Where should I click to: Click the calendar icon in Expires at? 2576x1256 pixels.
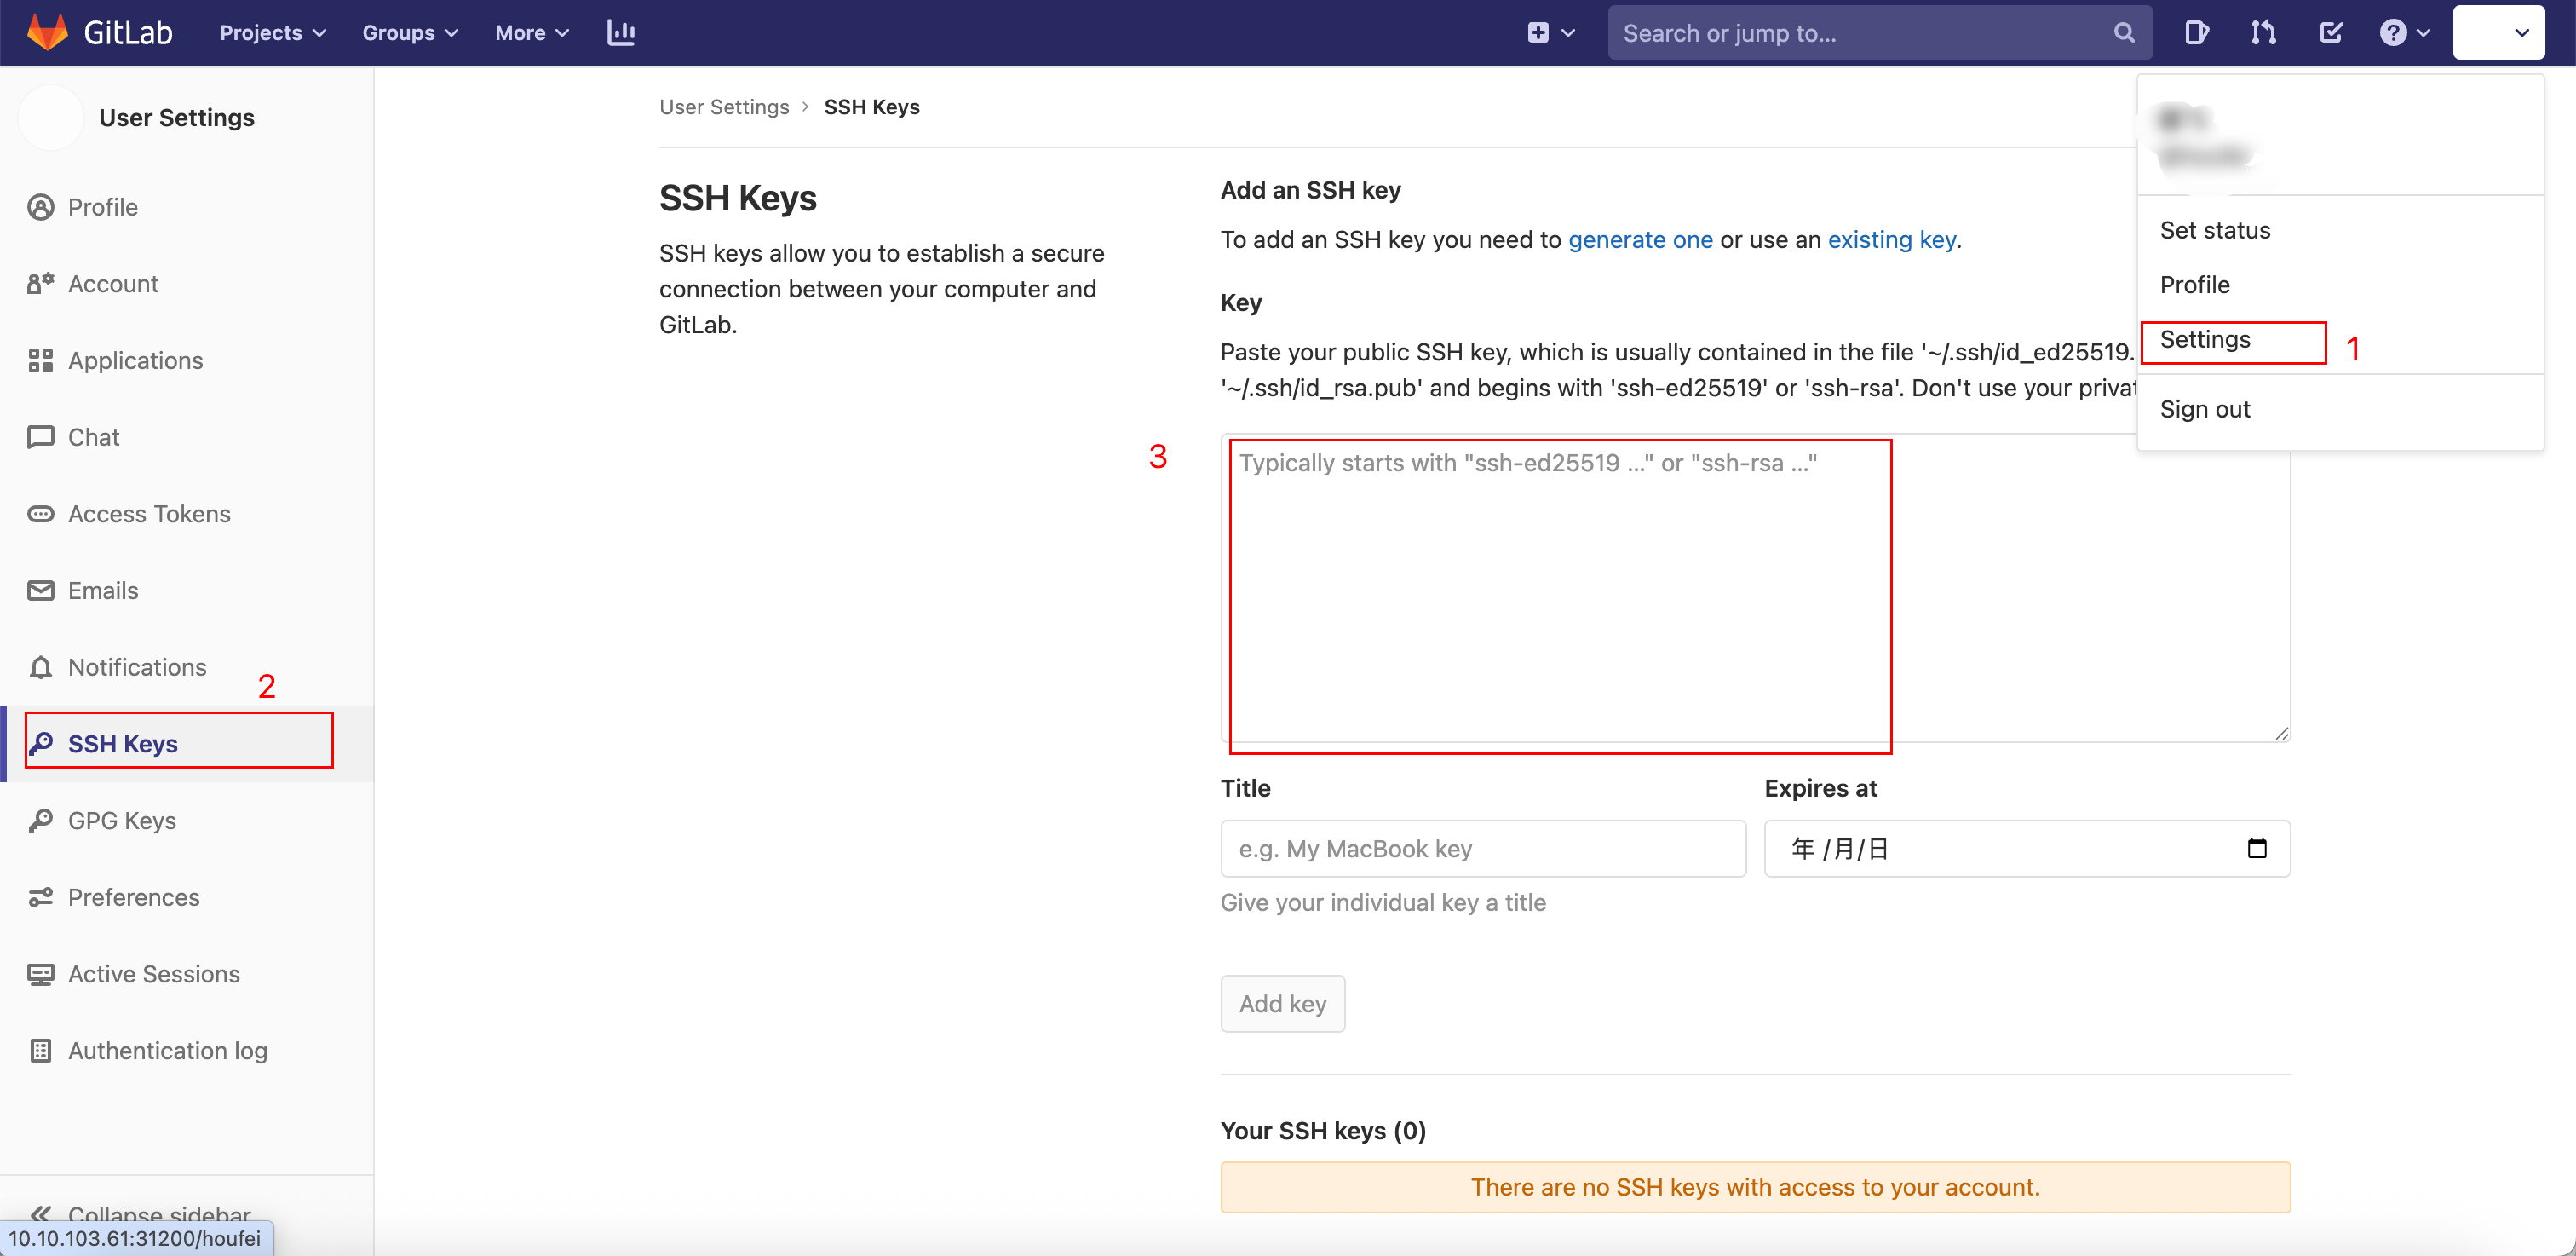click(x=2256, y=848)
